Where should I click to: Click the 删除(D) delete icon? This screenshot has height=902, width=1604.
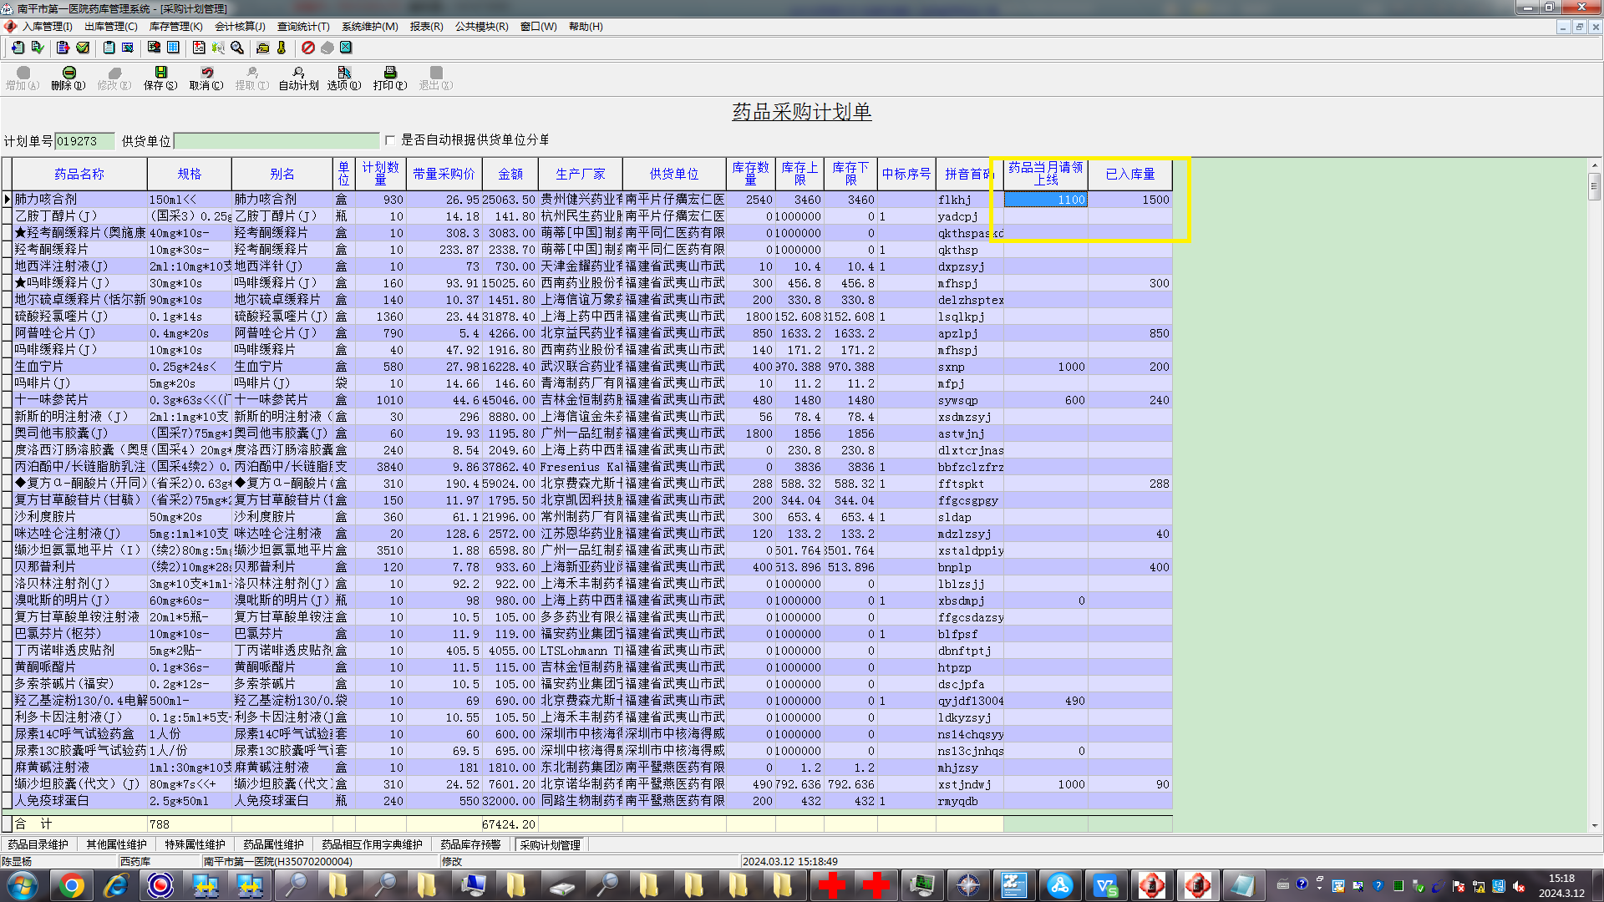click(69, 73)
